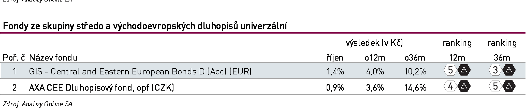The width and height of the screenshot is (526, 110).
Task: Click black hexagon A icon in AXA 12m ranking
Action: (464, 87)
